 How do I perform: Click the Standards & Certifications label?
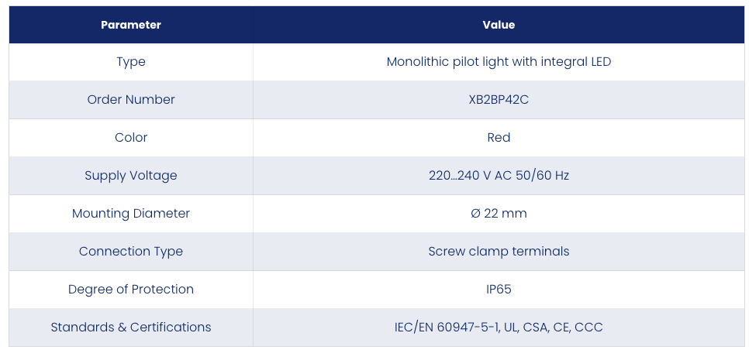click(131, 327)
